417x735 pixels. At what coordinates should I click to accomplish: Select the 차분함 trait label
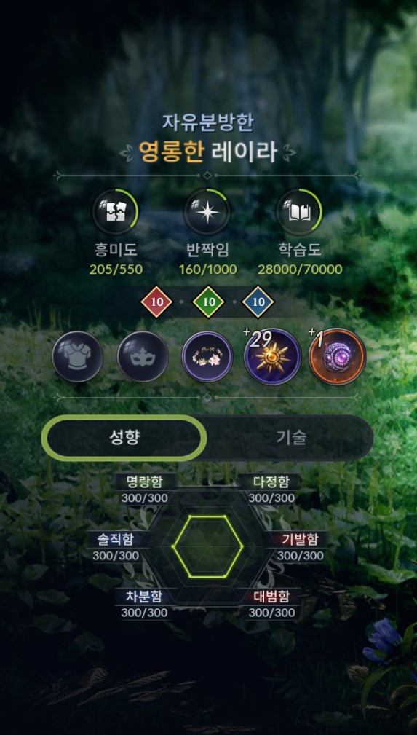(144, 597)
